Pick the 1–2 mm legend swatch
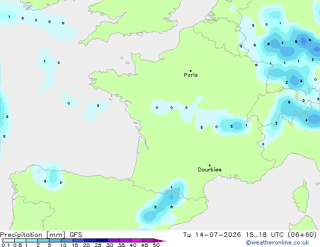Viewport: 320px width, 247px height. pos(32,240)
